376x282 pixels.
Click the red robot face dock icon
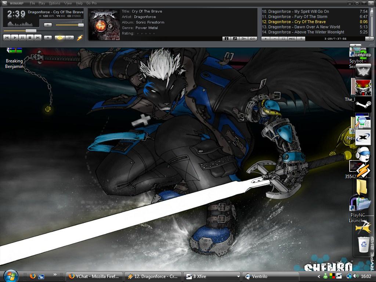click(x=363, y=87)
